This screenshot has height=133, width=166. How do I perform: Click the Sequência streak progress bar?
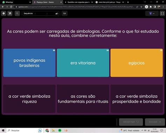click(41, 13)
